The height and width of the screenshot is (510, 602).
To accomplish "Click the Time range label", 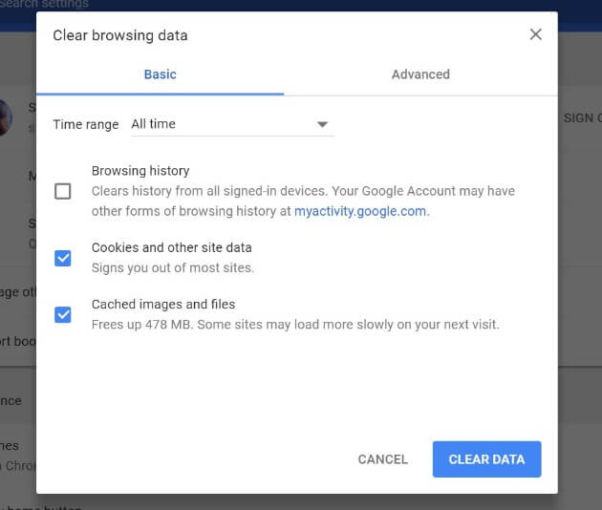I will pos(86,124).
